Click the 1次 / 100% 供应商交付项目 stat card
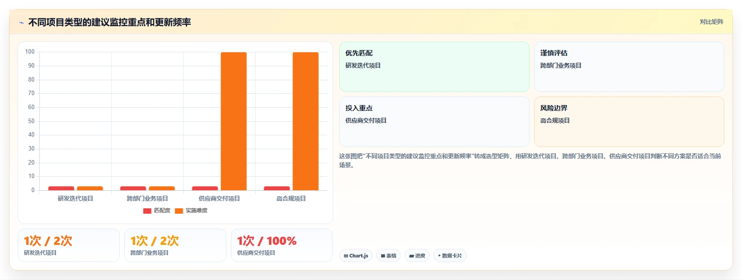The width and height of the screenshot is (742, 280). click(282, 245)
